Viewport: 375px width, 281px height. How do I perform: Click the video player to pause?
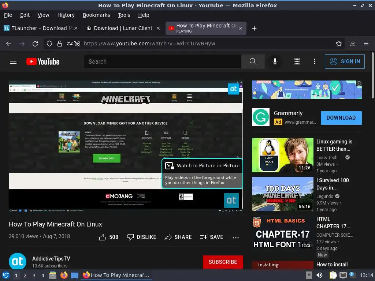[x=126, y=146]
